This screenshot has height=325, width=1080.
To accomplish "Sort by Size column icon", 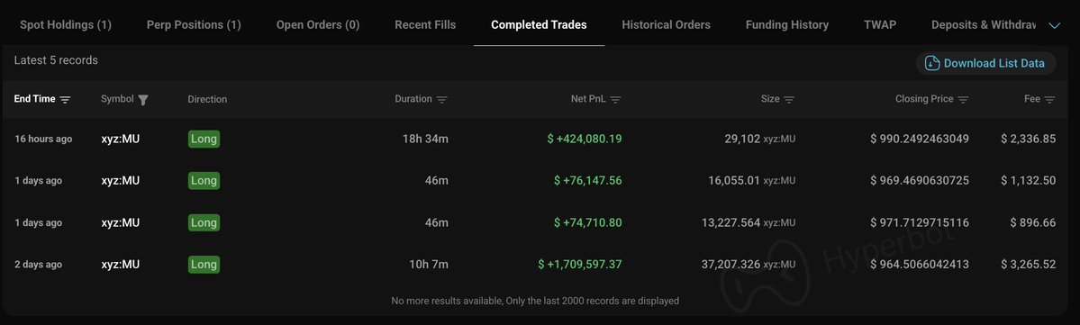I will tap(789, 100).
